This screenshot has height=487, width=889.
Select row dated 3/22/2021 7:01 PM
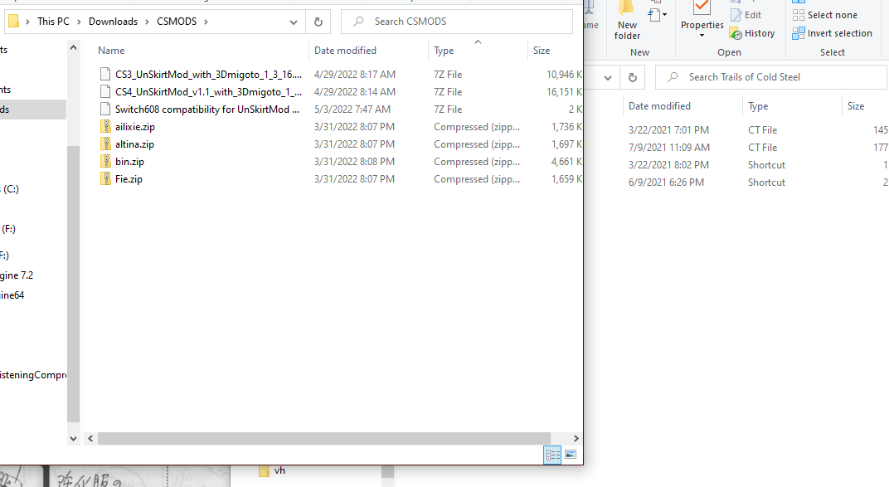pyautogui.click(x=755, y=129)
